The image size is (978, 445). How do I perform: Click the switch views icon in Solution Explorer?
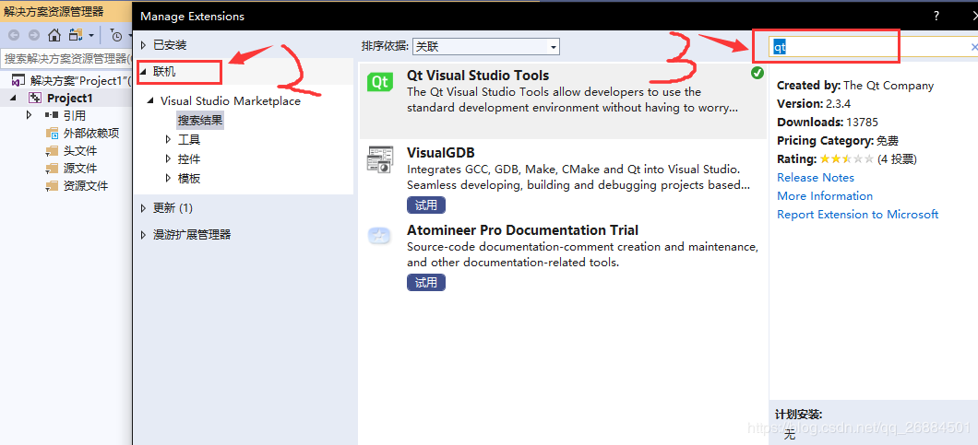pos(76,35)
